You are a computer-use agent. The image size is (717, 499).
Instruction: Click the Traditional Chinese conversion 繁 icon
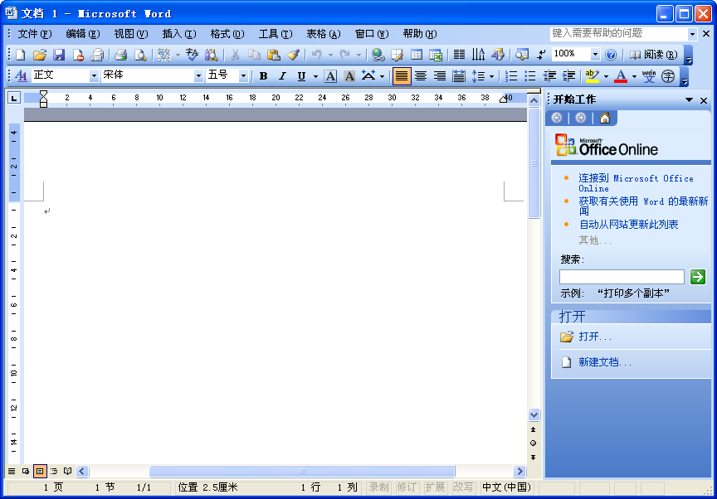coord(163,55)
